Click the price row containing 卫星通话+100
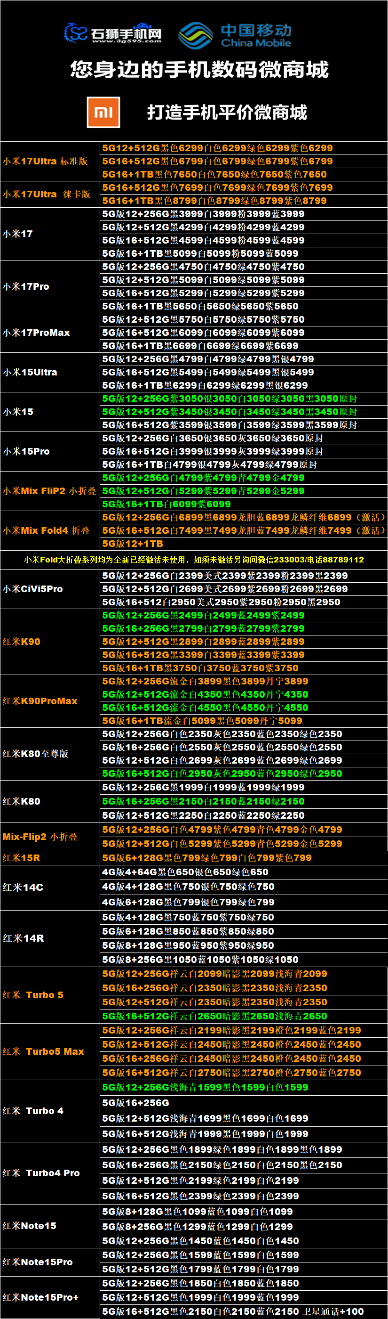Screen dimensions: 388x1319 (x=233, y=1311)
